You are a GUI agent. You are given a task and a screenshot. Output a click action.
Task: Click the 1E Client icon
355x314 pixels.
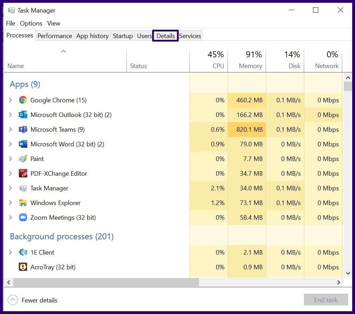pyautogui.click(x=23, y=252)
